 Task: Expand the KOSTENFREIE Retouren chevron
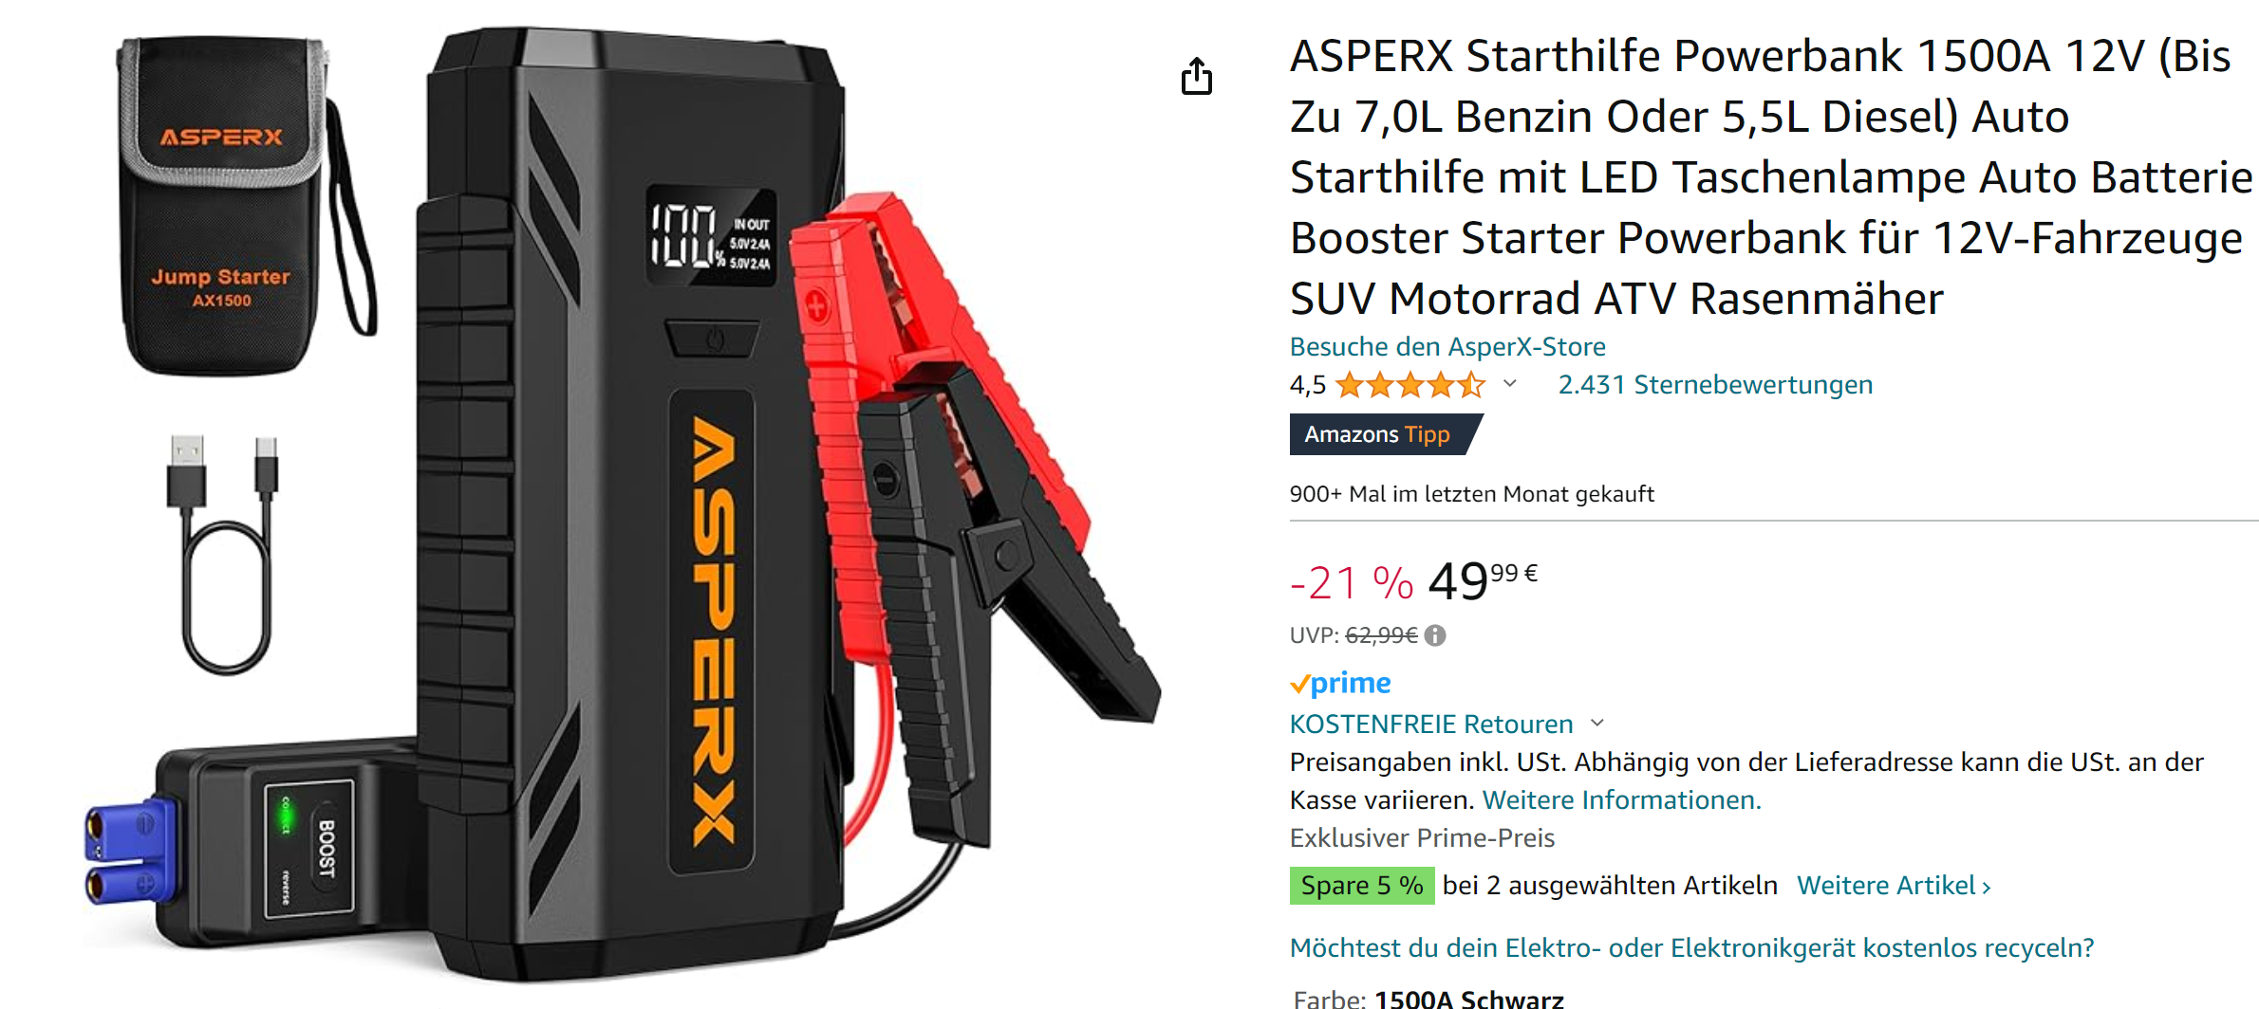tap(1597, 724)
